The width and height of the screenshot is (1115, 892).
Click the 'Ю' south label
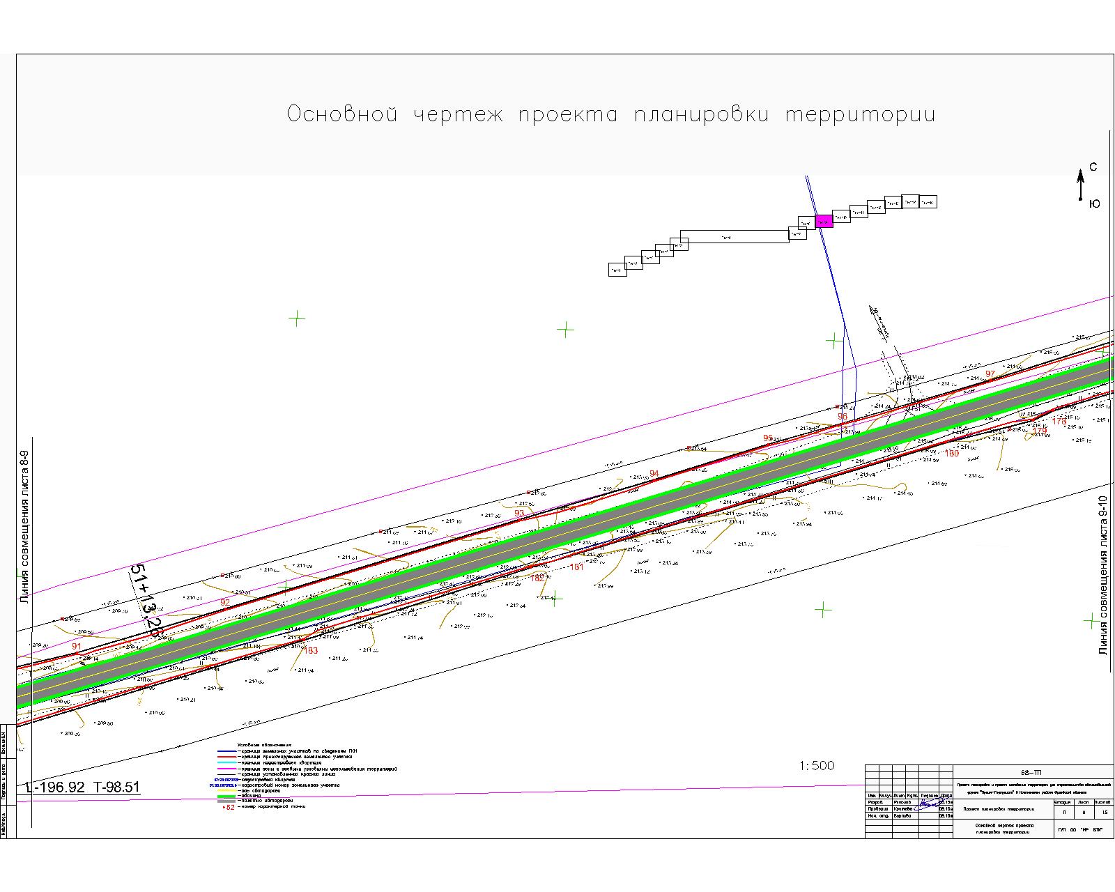pyautogui.click(x=1095, y=203)
